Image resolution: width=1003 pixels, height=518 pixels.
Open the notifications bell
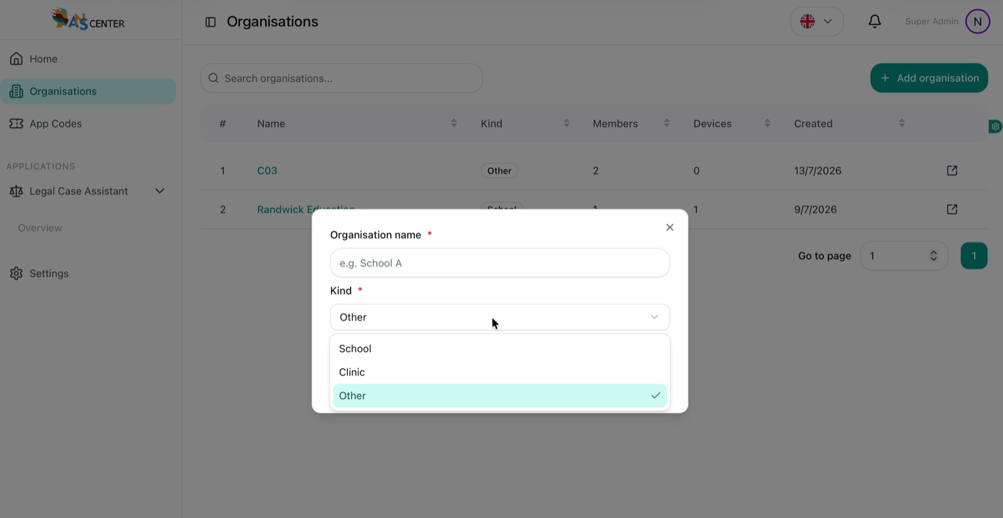[x=874, y=21]
